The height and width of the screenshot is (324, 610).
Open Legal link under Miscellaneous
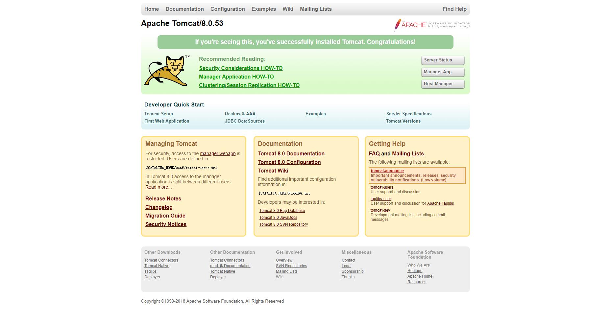pos(346,266)
